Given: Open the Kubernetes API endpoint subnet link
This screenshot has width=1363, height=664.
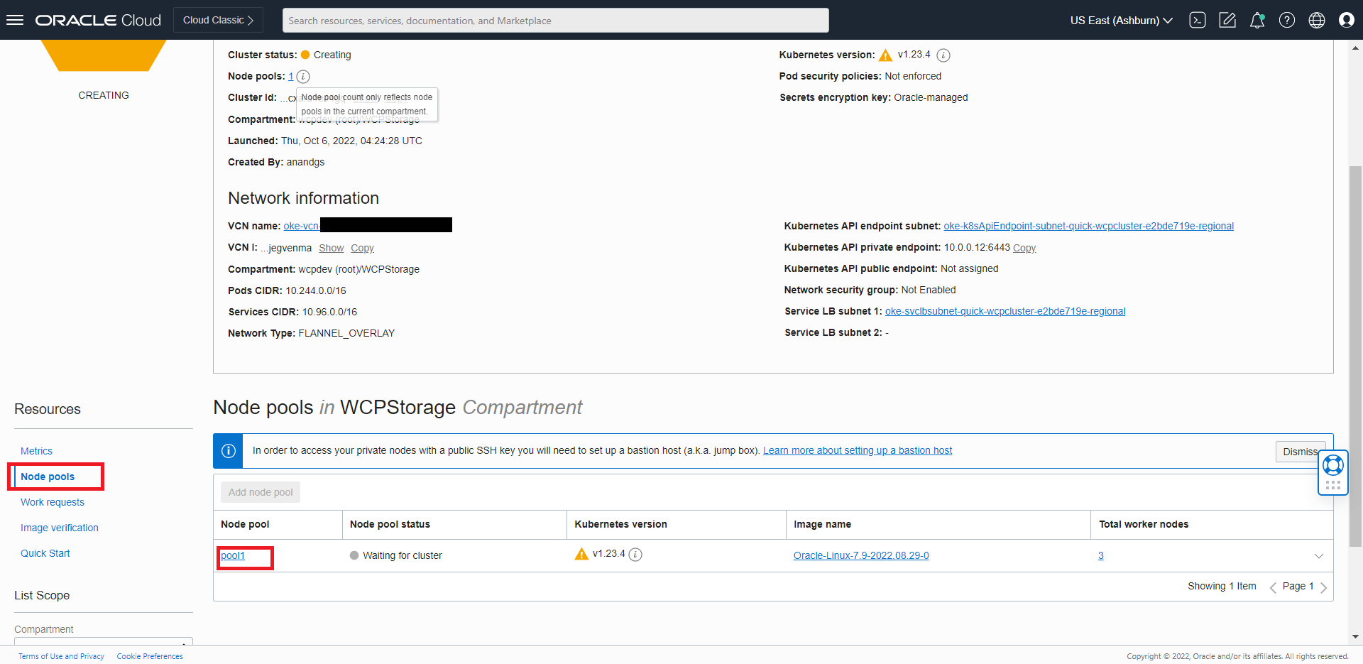Looking at the screenshot, I should coord(1088,226).
